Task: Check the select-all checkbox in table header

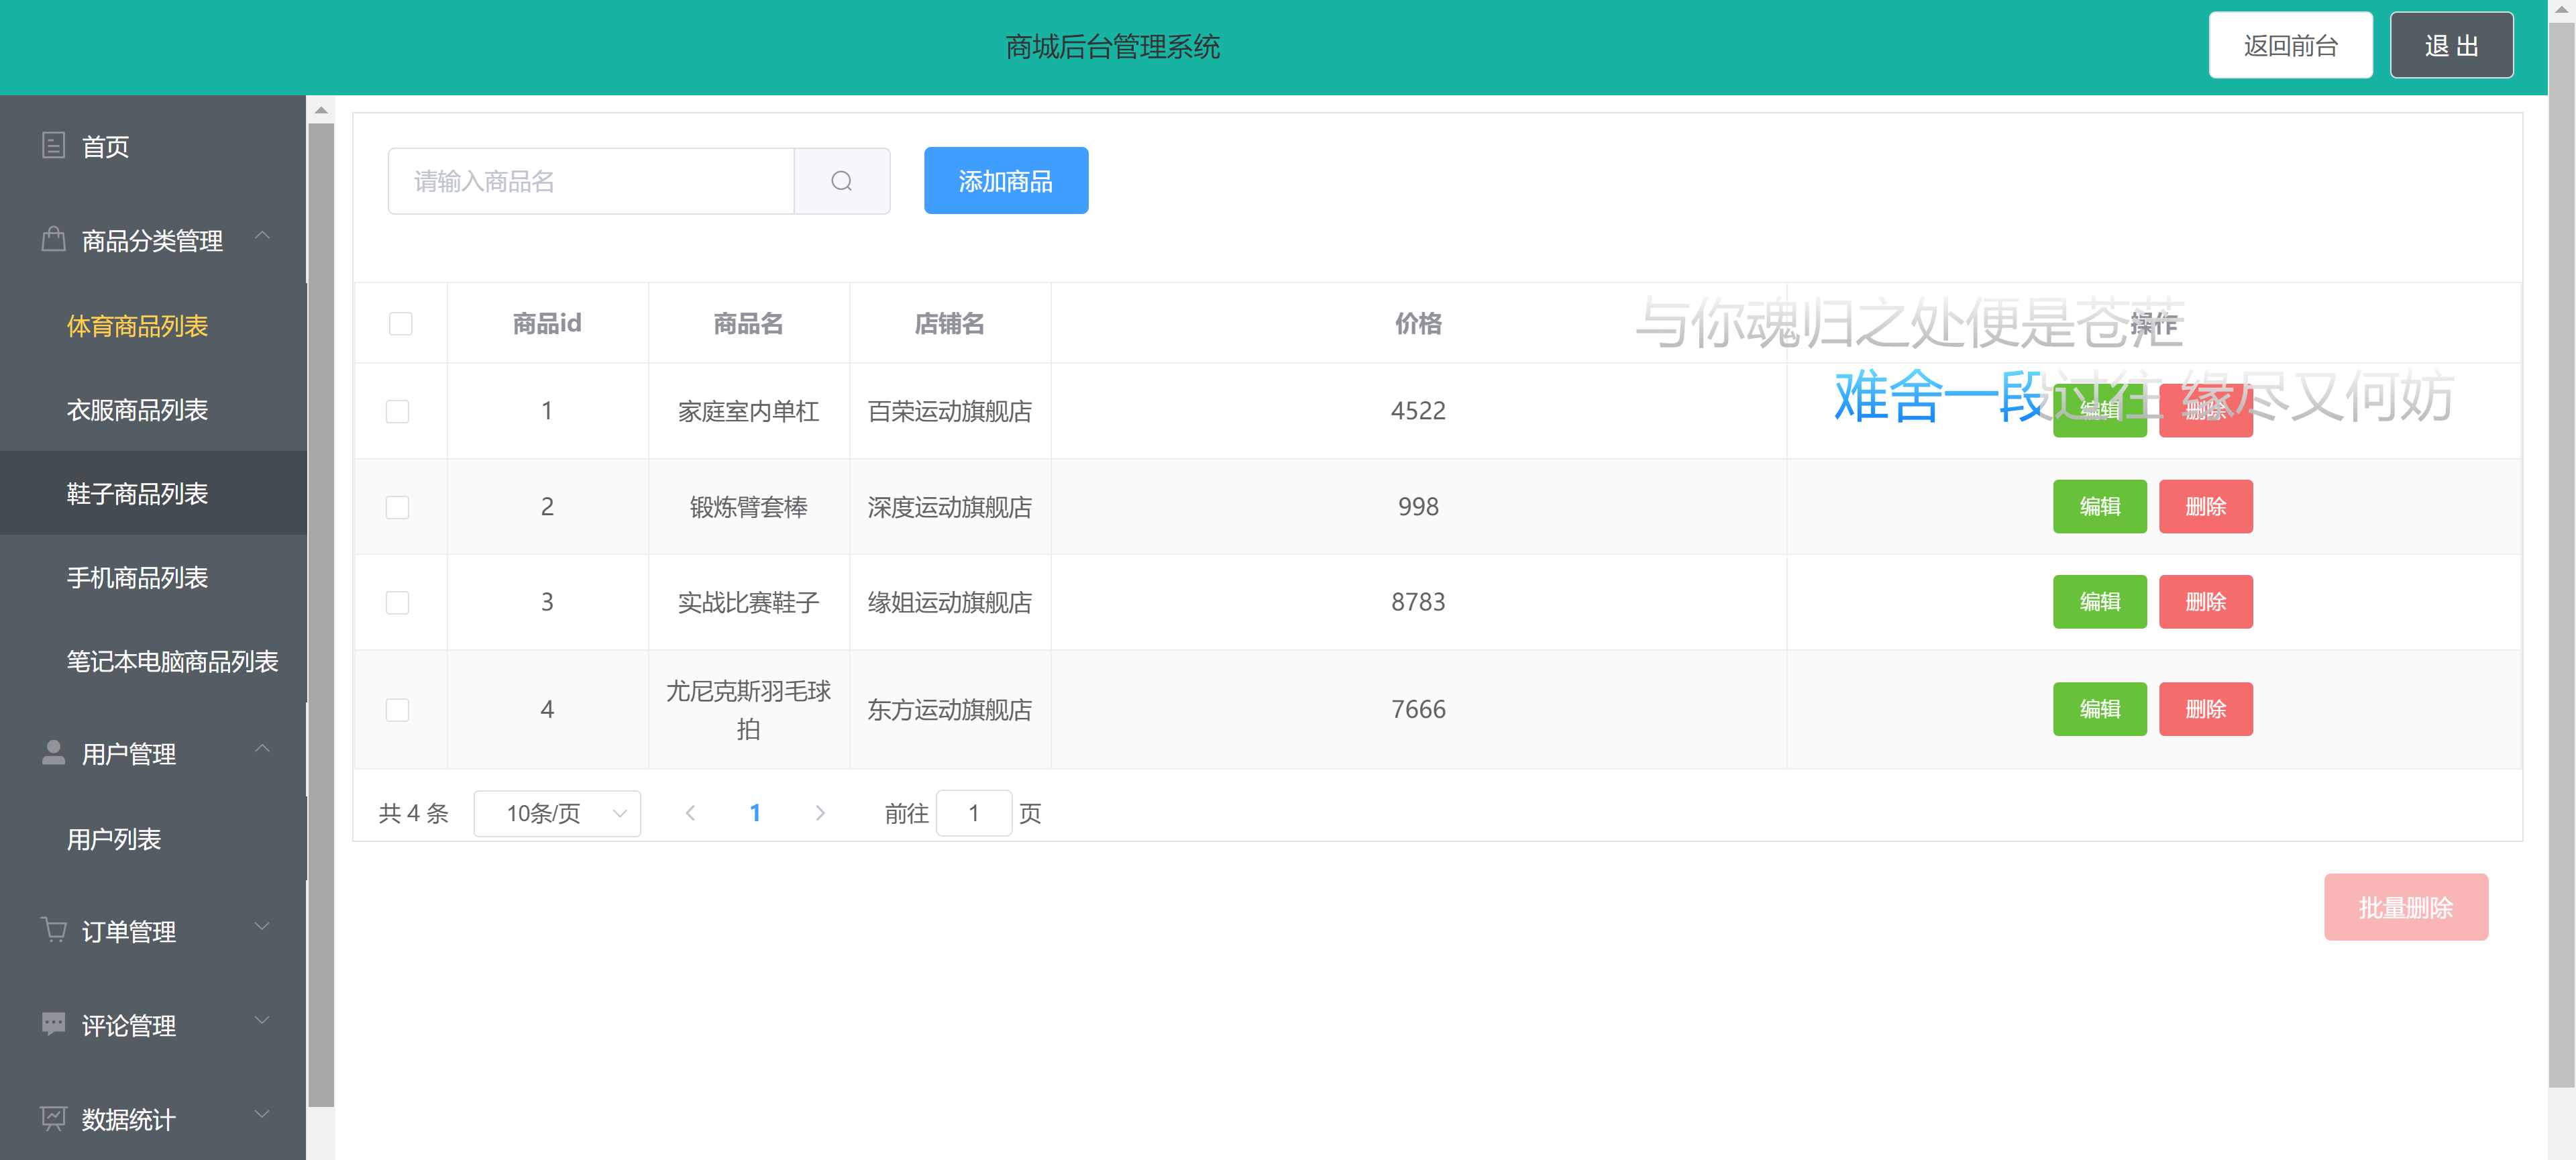Action: coord(399,323)
